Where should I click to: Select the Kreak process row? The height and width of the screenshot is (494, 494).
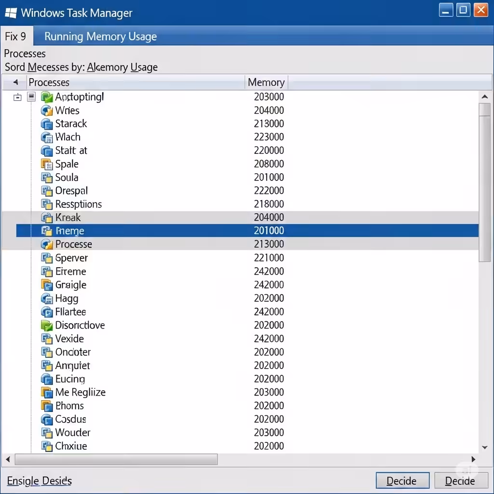coord(240,218)
